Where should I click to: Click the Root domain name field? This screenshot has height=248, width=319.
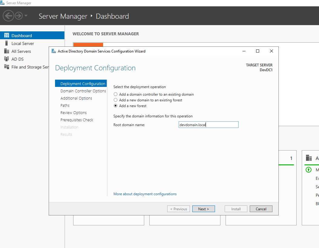209,125
